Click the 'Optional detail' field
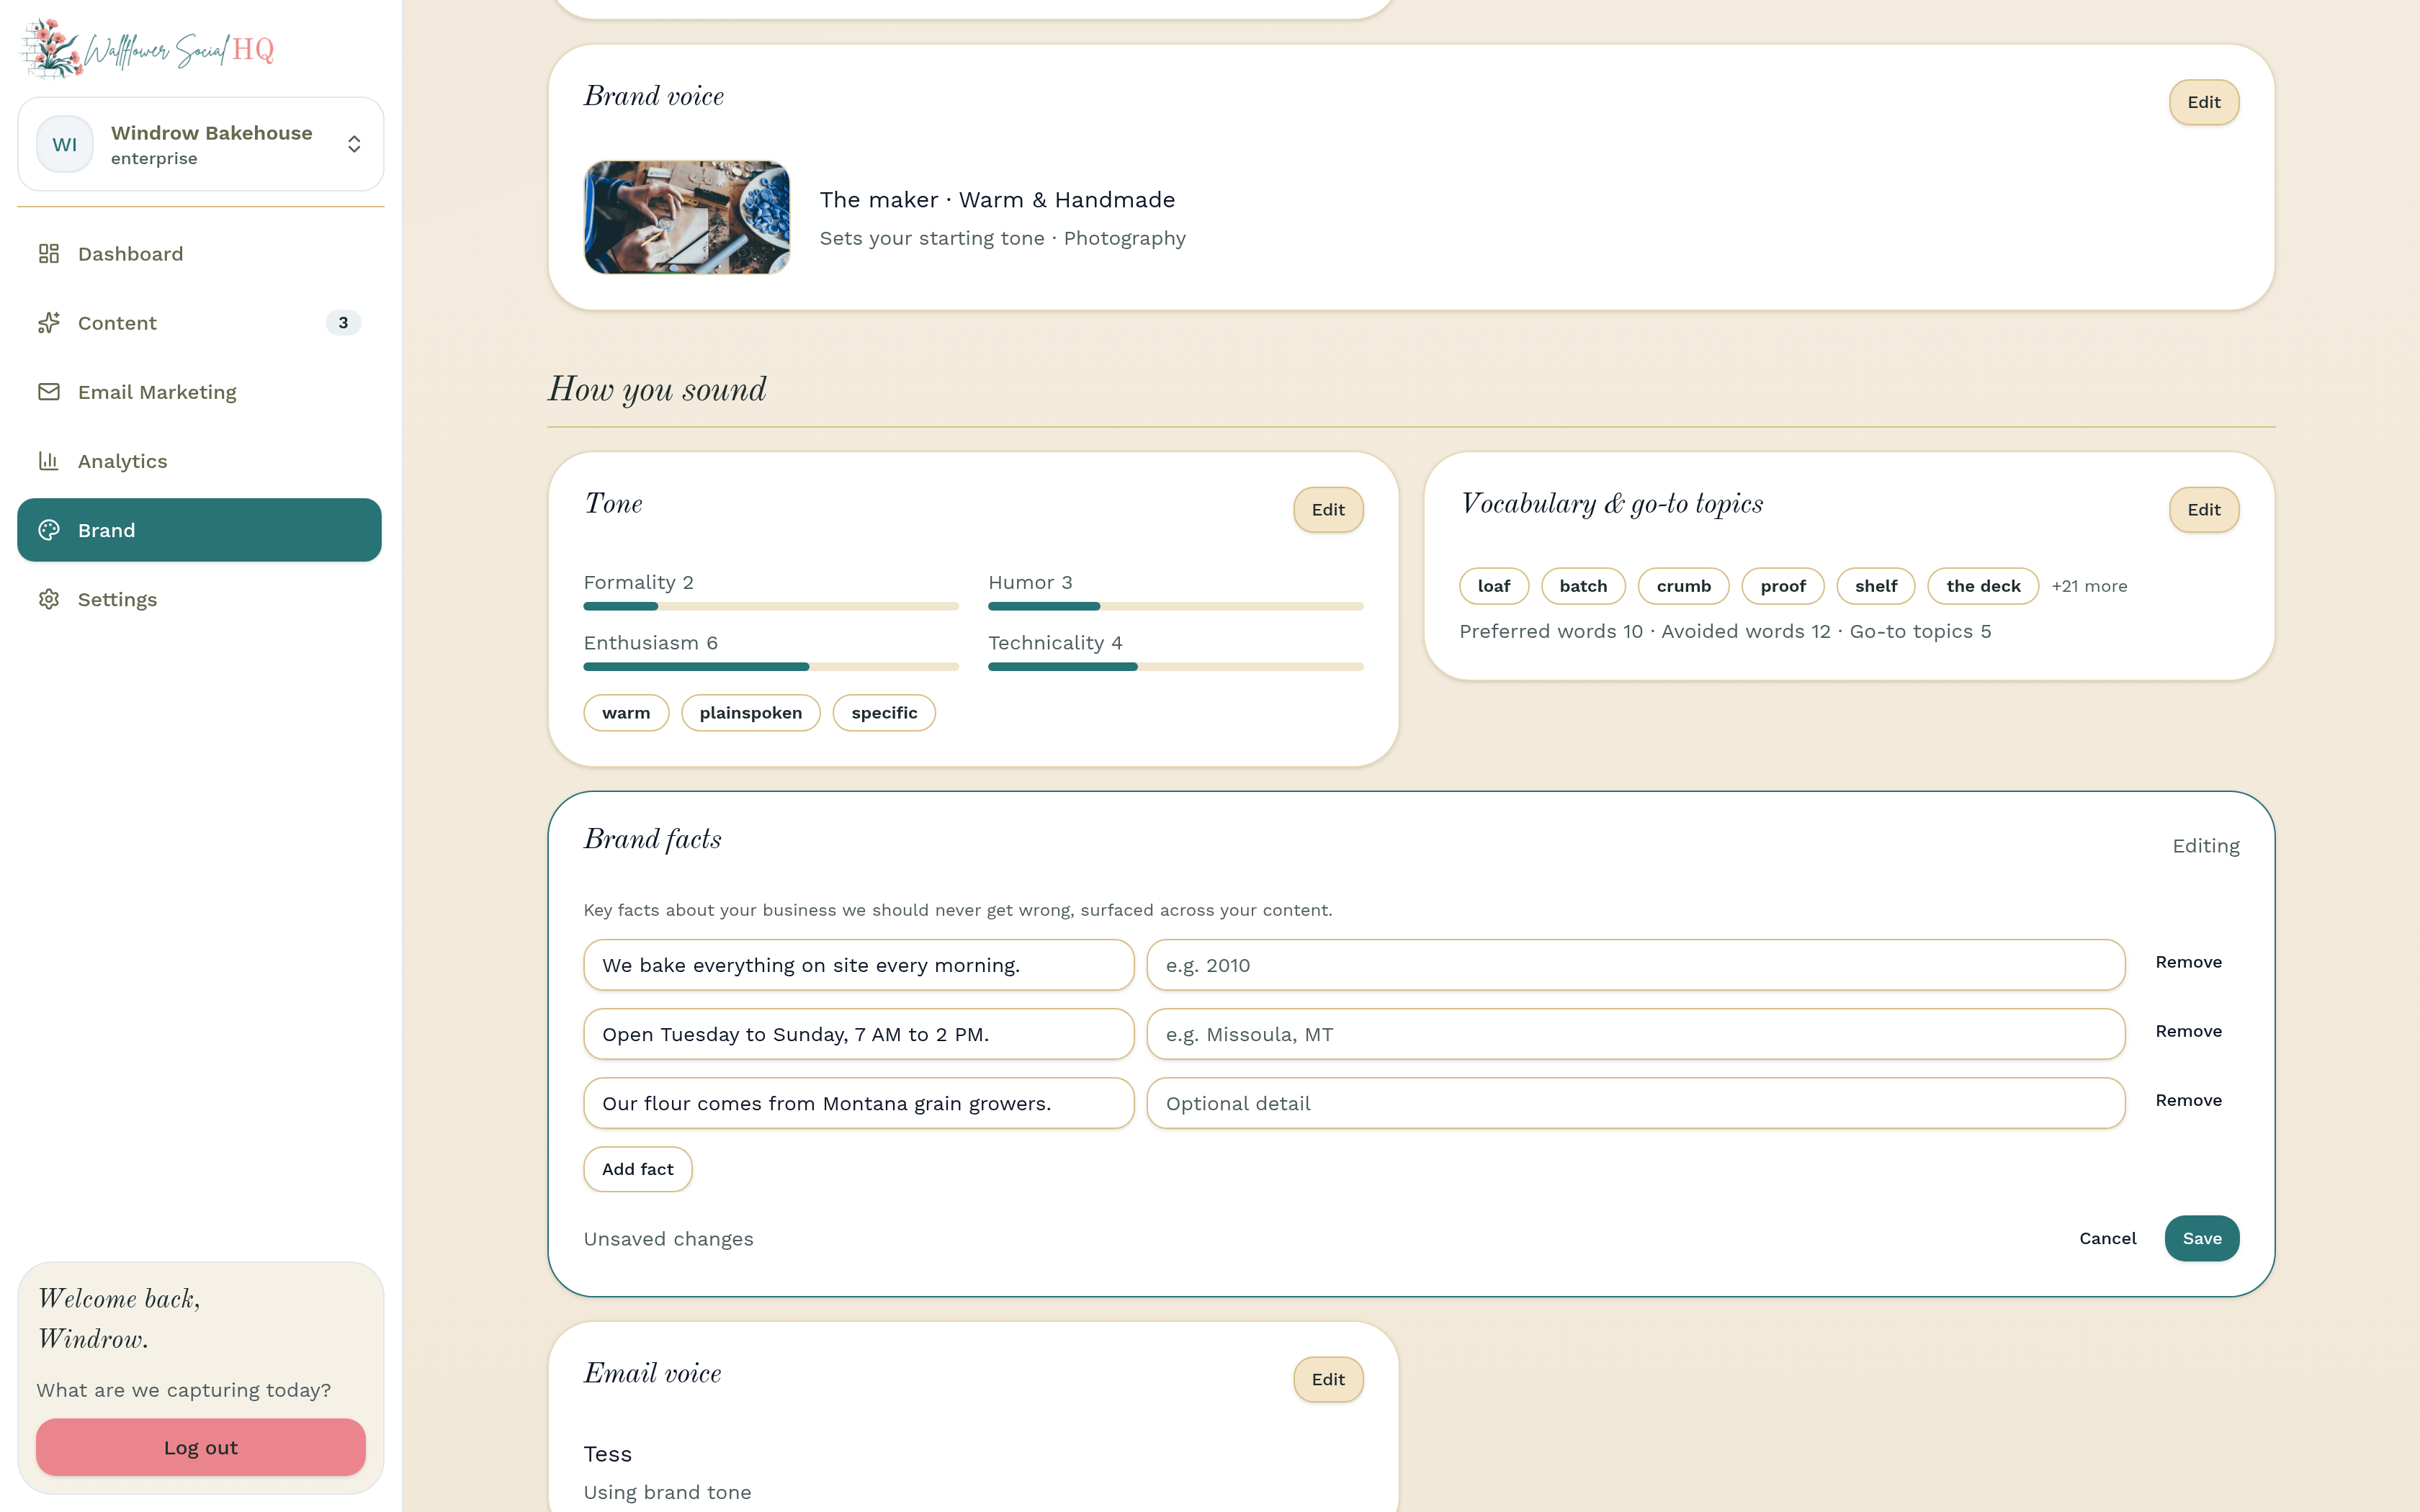This screenshot has width=2420, height=1512. (x=1636, y=1103)
